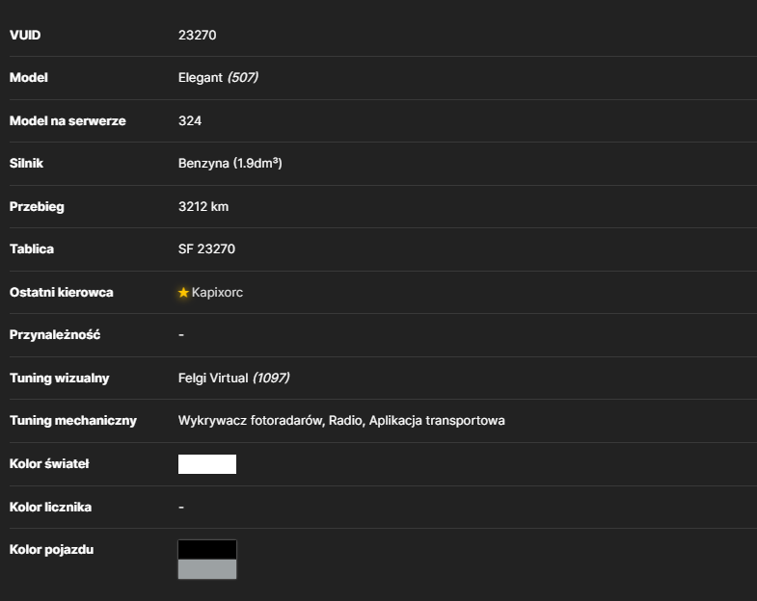
Task: Select the black vehicle color swatch
Action: (x=207, y=549)
